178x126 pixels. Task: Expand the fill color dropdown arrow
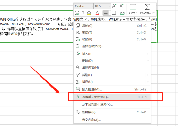93,13
